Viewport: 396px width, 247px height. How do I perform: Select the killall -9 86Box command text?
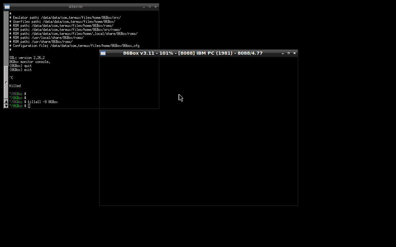(x=42, y=102)
